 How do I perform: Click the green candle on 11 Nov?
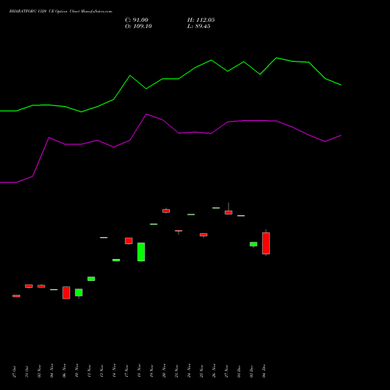(91, 278)
